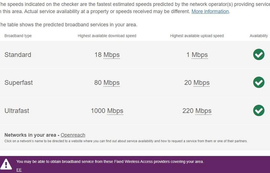The image size is (270, 173).
Task: Select Highest available download speed header
Action: 107,36
